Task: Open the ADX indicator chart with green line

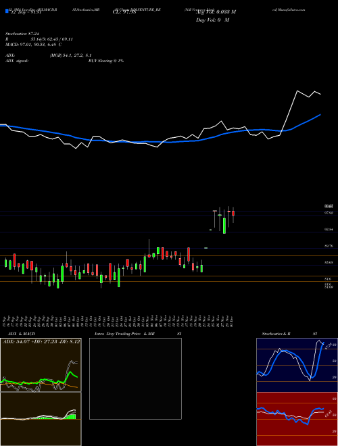Action: (41, 365)
